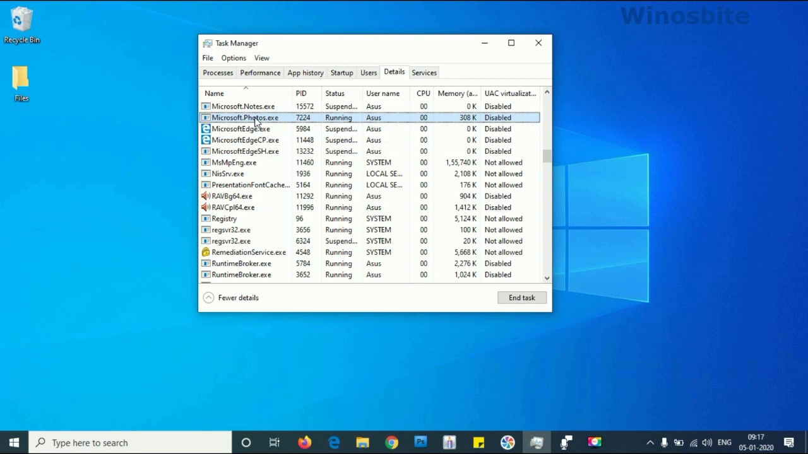Sort by the Memory column header

pos(458,93)
